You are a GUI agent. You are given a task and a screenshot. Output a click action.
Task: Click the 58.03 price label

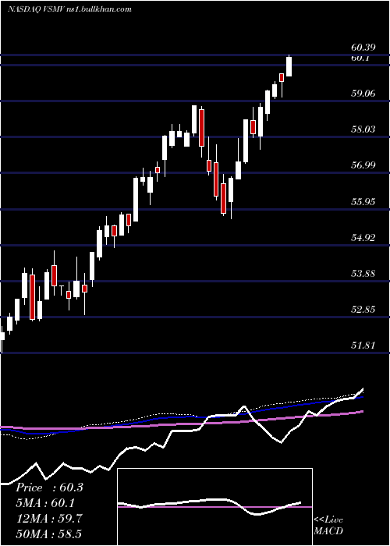pyautogui.click(x=364, y=129)
